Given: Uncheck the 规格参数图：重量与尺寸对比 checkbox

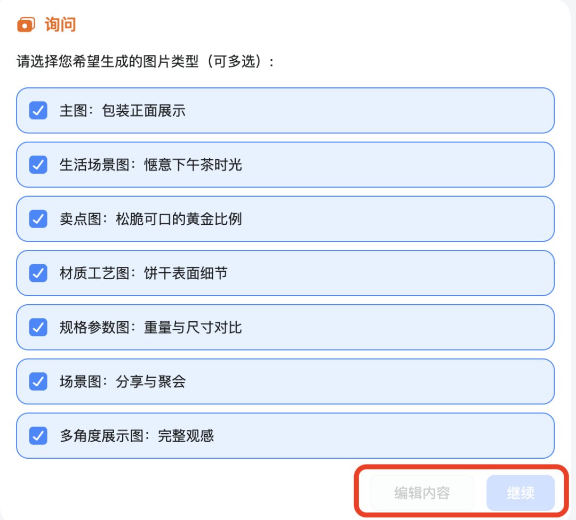Looking at the screenshot, I should click(38, 327).
